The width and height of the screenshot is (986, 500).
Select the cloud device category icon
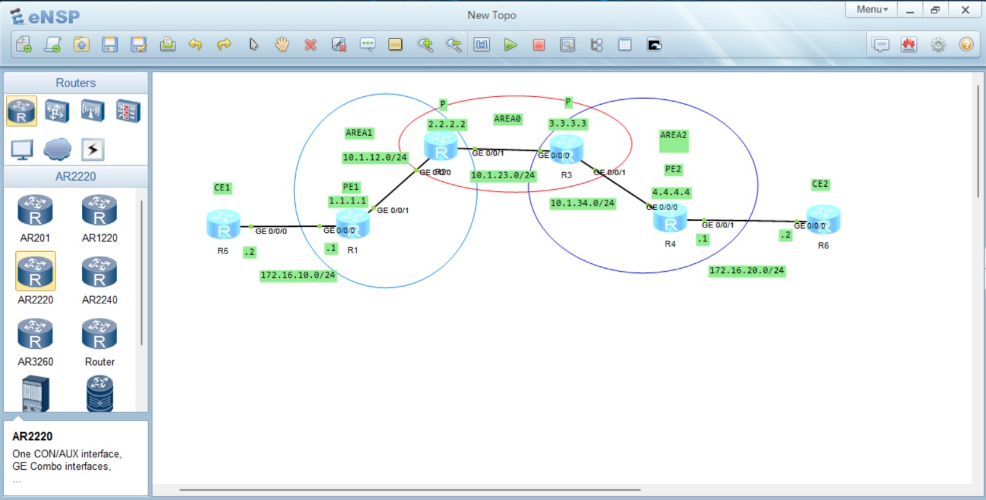coord(57,149)
